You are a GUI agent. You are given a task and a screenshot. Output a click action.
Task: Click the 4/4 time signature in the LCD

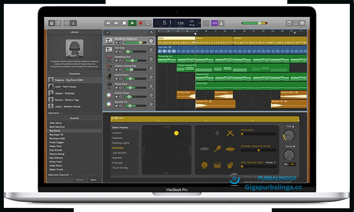192,21
